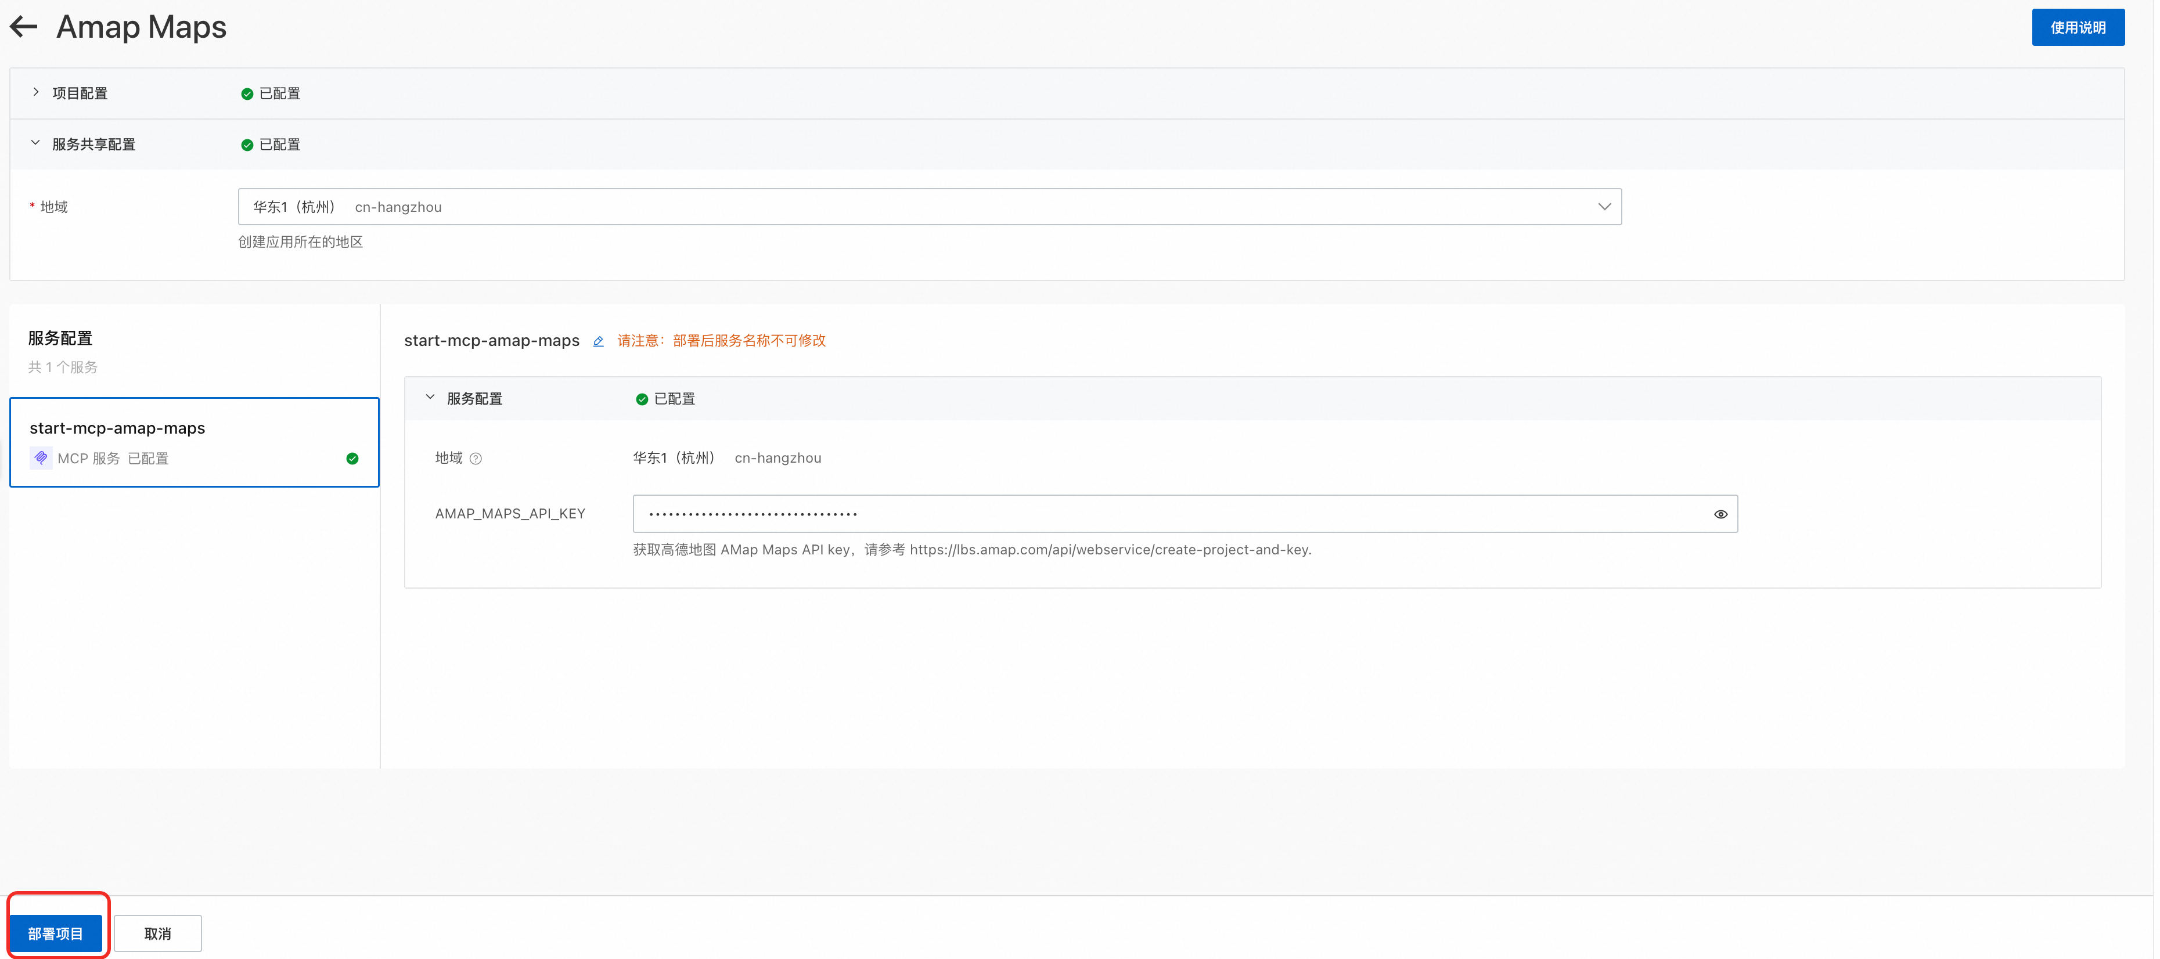Click the green check on start-mcp-amap-maps card

(x=352, y=459)
